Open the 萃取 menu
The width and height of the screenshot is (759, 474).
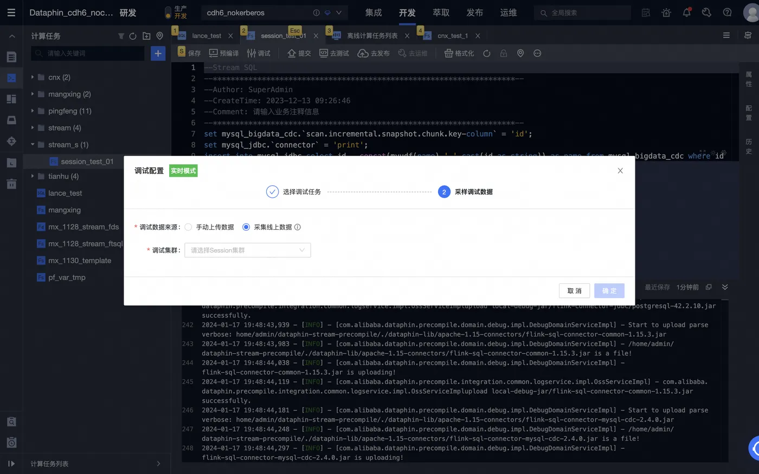pos(441,12)
